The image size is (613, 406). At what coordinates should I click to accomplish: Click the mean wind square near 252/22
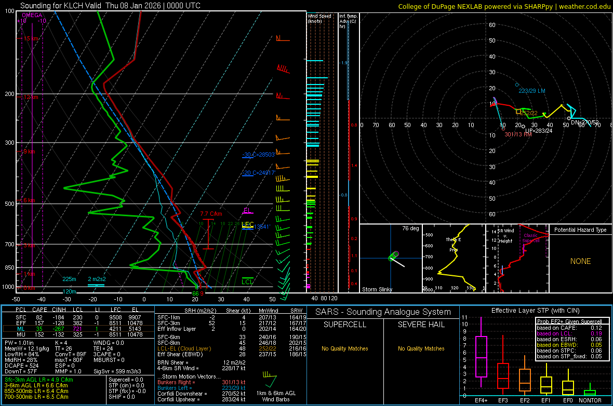click(x=518, y=111)
